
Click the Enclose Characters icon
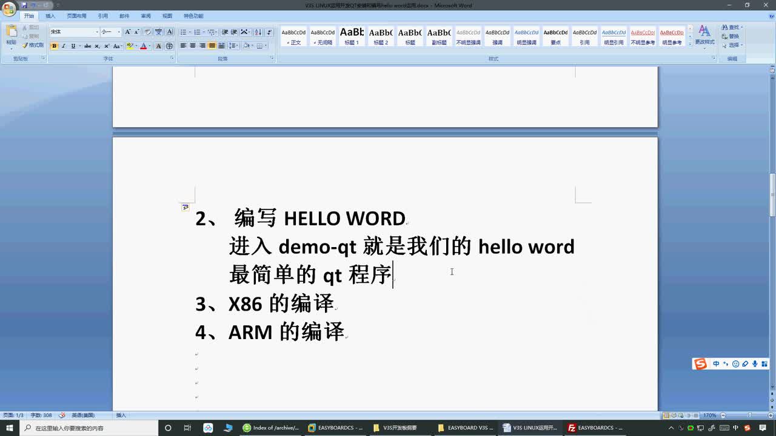tap(169, 46)
